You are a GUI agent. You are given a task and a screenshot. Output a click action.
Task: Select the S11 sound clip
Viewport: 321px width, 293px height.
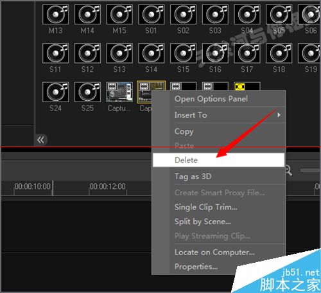(56, 53)
